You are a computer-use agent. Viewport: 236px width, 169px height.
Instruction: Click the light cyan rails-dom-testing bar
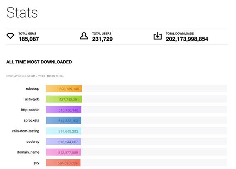tap(64, 131)
